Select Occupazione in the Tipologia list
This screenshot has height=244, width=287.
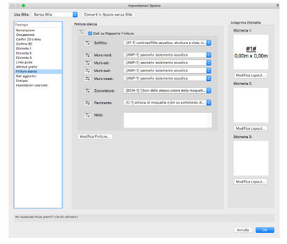[x=38, y=35]
